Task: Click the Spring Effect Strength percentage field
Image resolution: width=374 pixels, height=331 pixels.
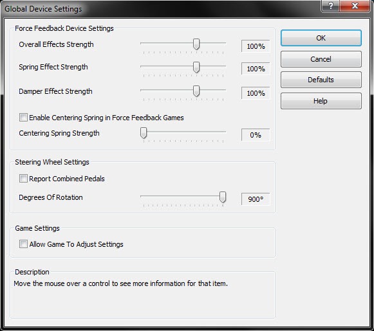Action: point(256,69)
